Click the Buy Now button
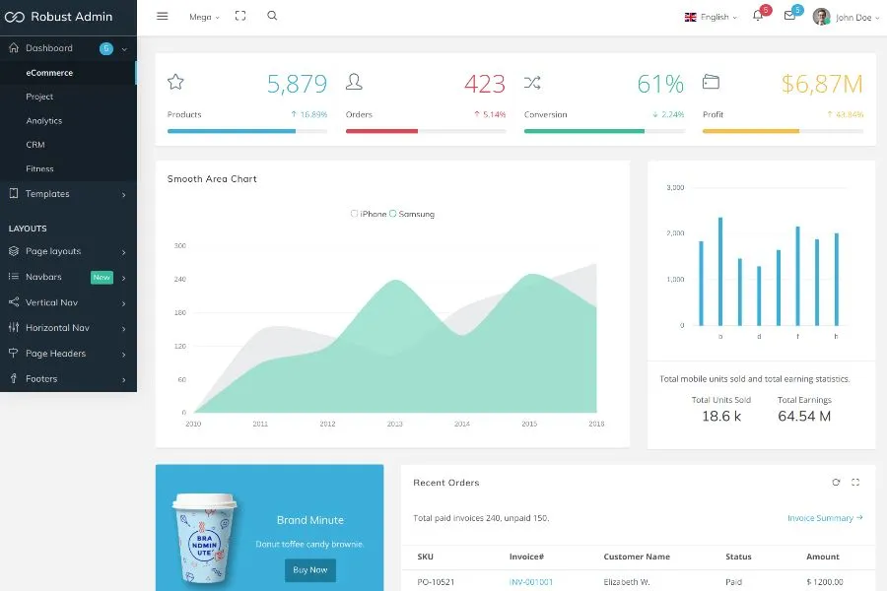Viewport: 887px width, 591px height. point(310,570)
